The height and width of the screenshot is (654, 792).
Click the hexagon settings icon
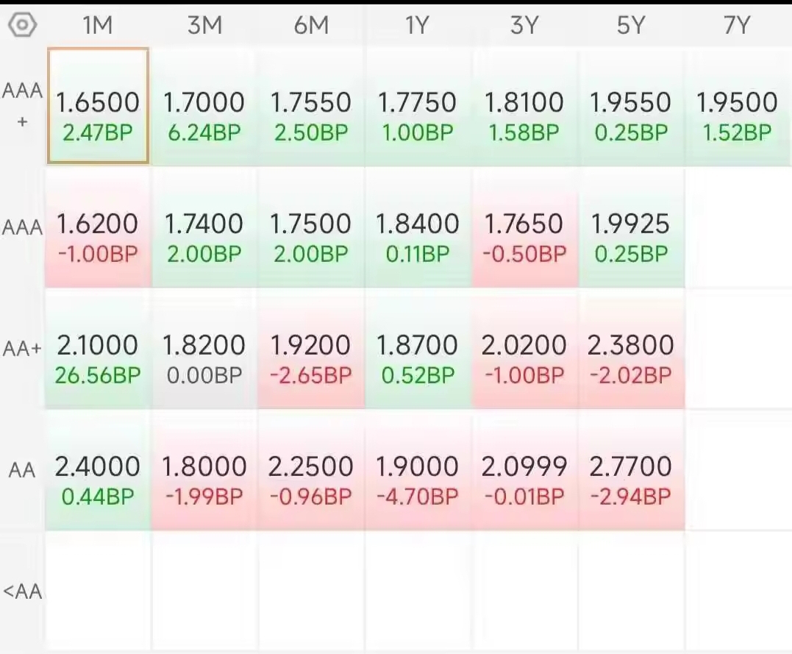click(22, 25)
